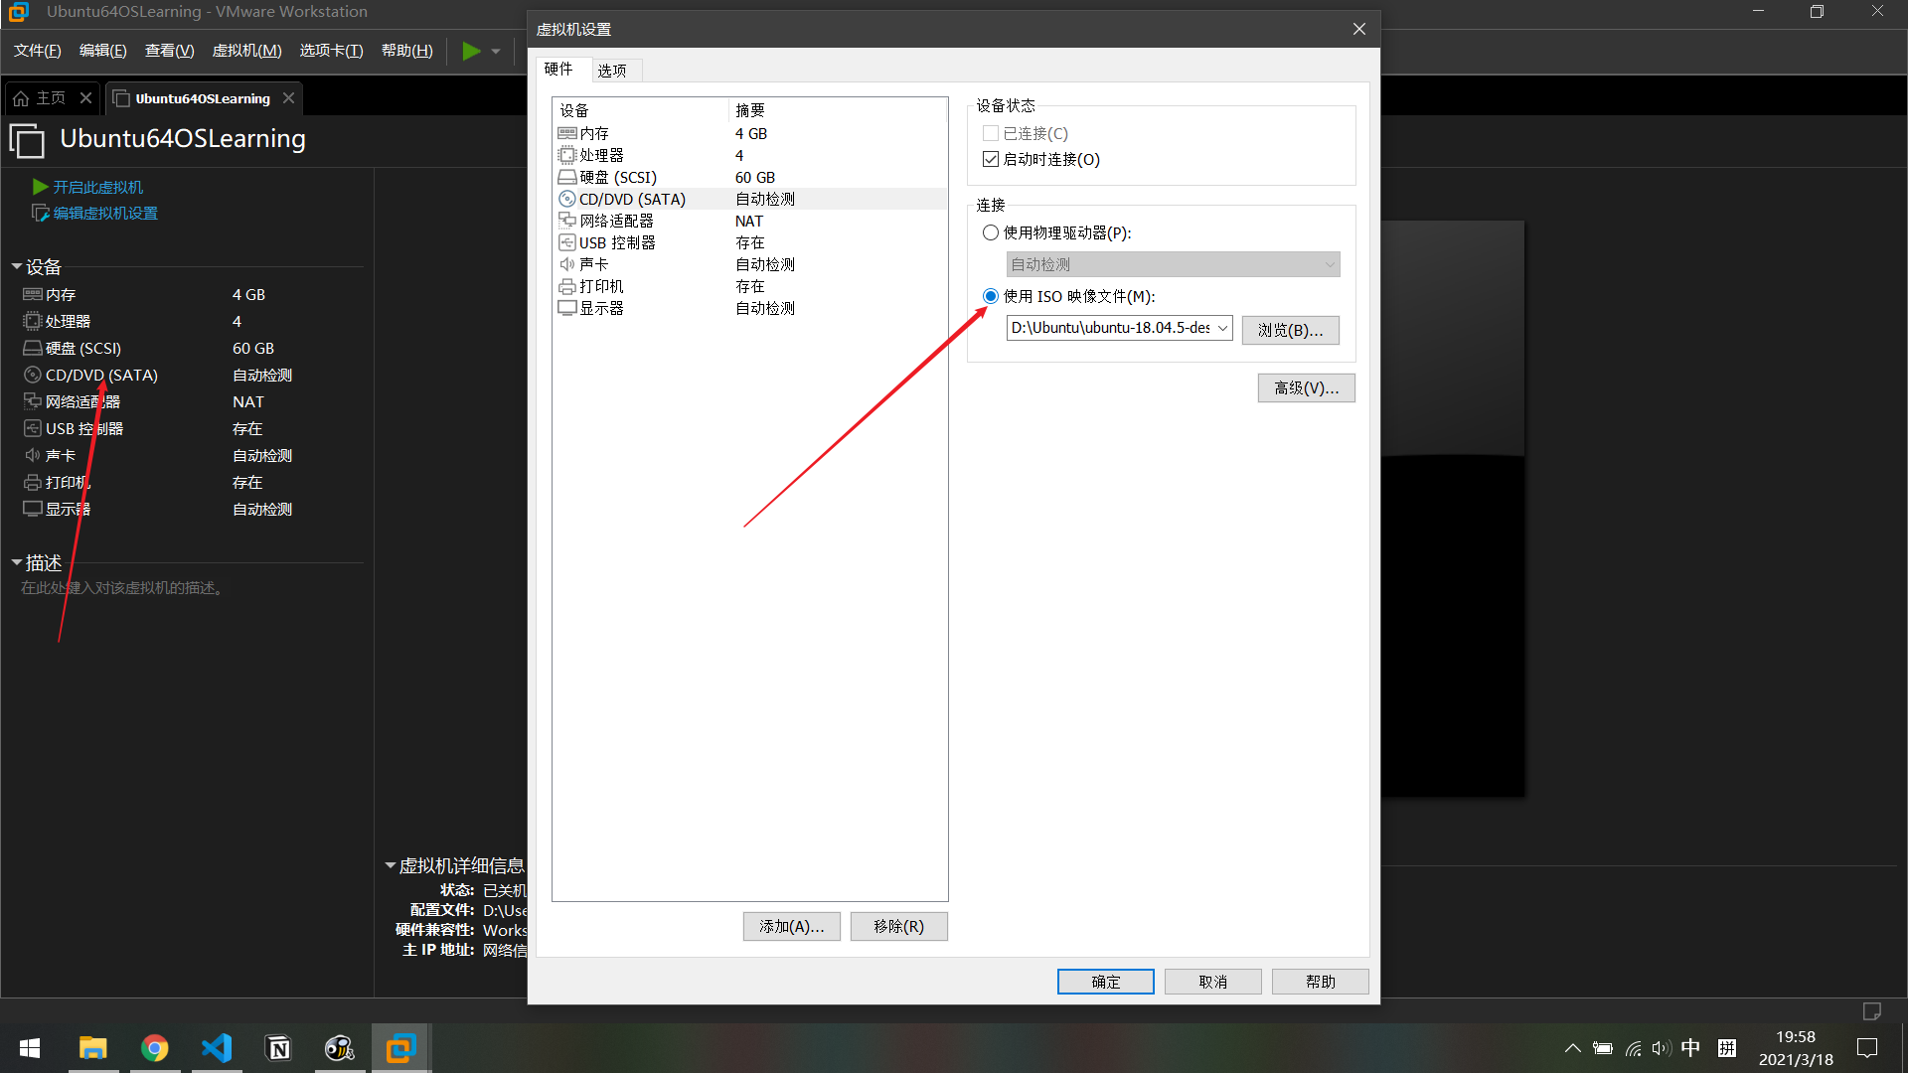1908x1073 pixels.
Task: Open Visual Studio Code from taskbar
Action: click(x=217, y=1048)
